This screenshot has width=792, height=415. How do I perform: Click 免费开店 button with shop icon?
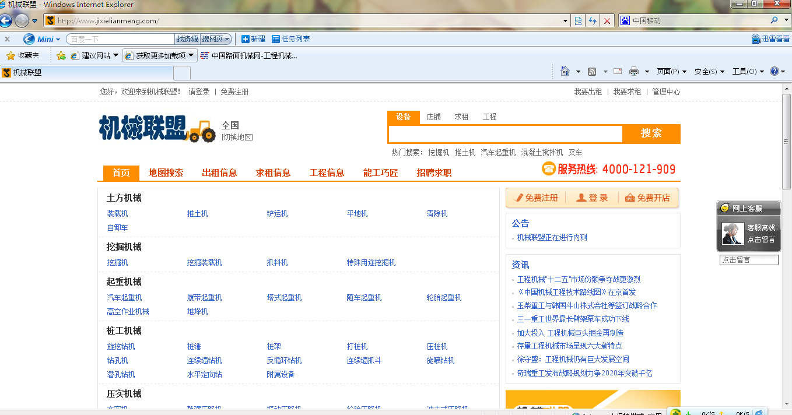pos(648,198)
